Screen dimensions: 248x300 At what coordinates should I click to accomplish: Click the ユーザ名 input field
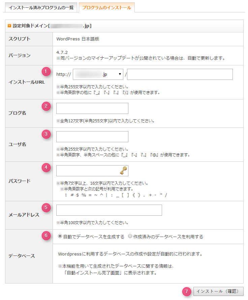pos(92,137)
